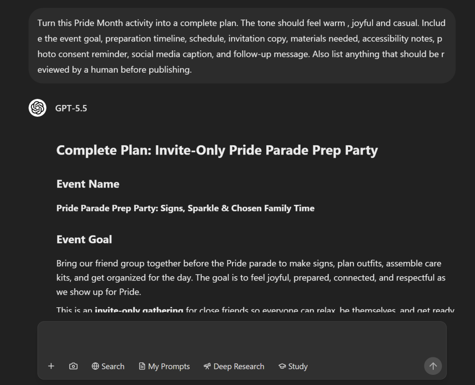
Task: Open the camera capture icon
Action: coord(73,366)
